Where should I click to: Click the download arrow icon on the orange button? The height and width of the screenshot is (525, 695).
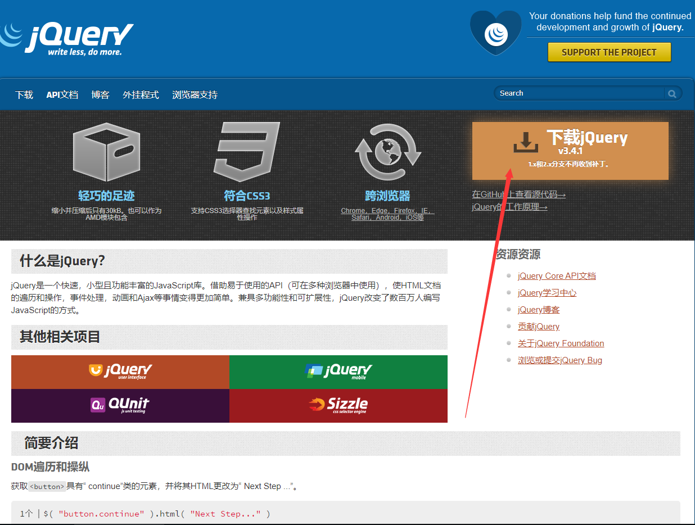click(x=526, y=143)
